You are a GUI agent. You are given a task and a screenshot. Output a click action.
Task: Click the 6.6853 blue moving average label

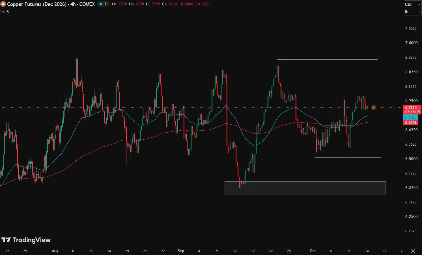(x=411, y=117)
